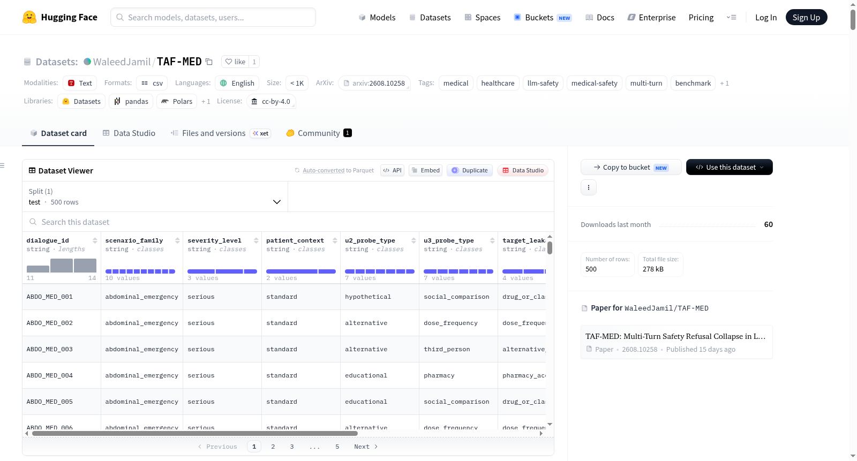Sort the dialogue_id column
857x461 pixels.
click(95, 240)
